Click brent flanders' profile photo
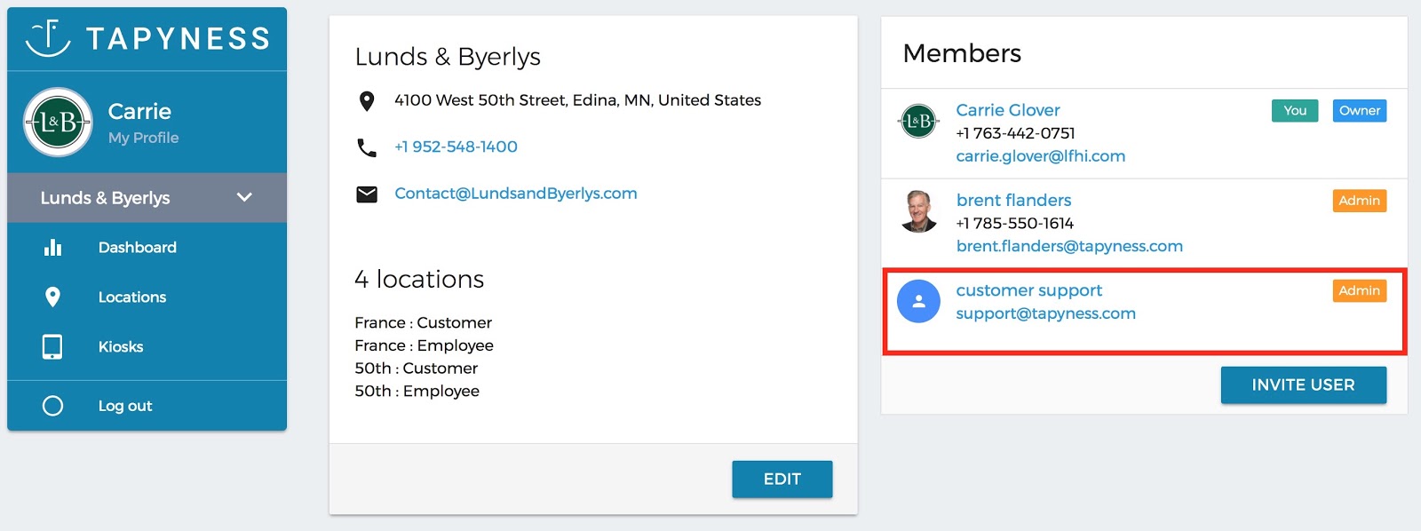The height and width of the screenshot is (531, 1421). (x=918, y=211)
